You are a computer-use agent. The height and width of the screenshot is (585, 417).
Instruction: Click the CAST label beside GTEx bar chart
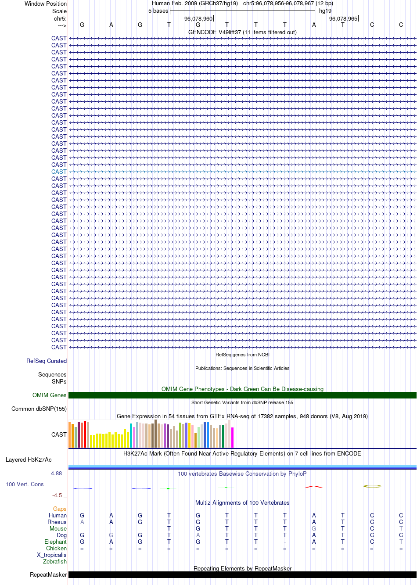[59, 434]
